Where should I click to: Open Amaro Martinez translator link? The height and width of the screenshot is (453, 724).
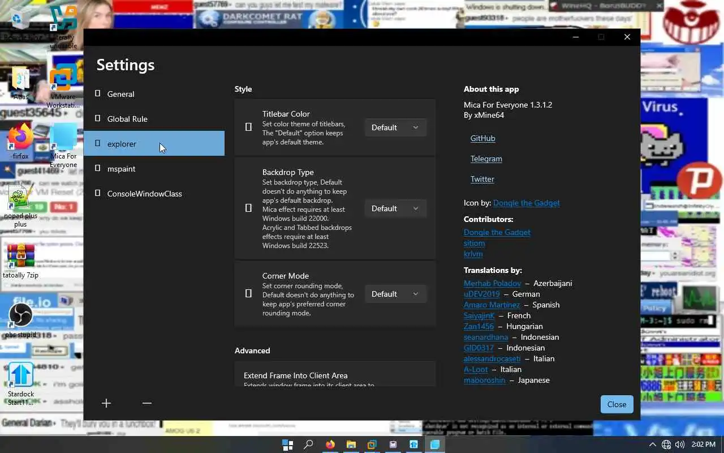(492, 305)
